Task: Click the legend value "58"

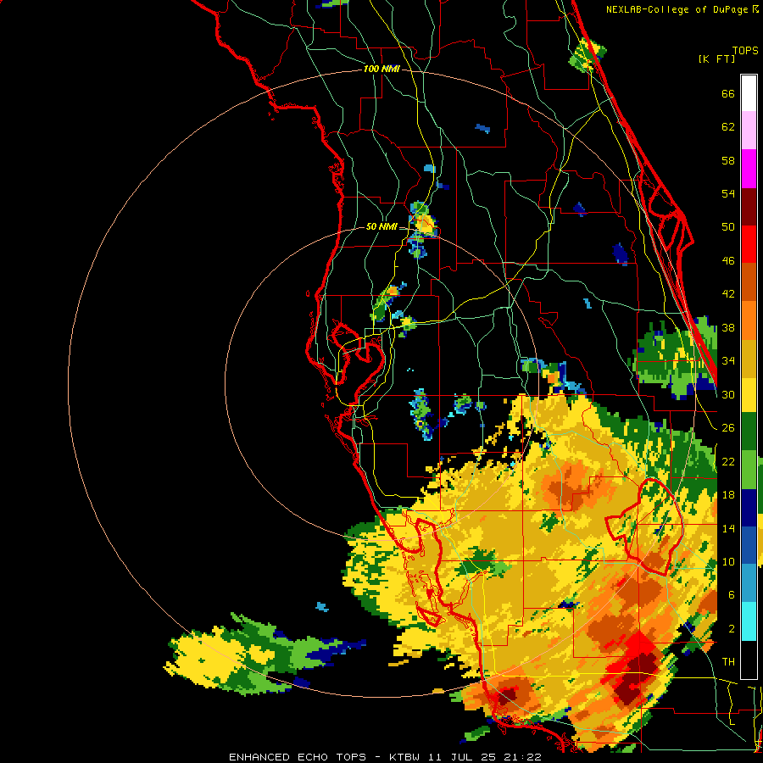Action: click(728, 160)
